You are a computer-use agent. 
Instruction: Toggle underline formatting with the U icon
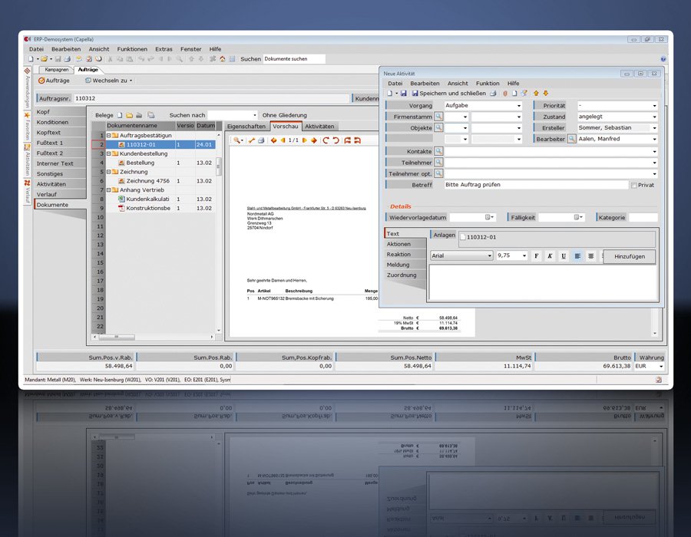(x=562, y=255)
